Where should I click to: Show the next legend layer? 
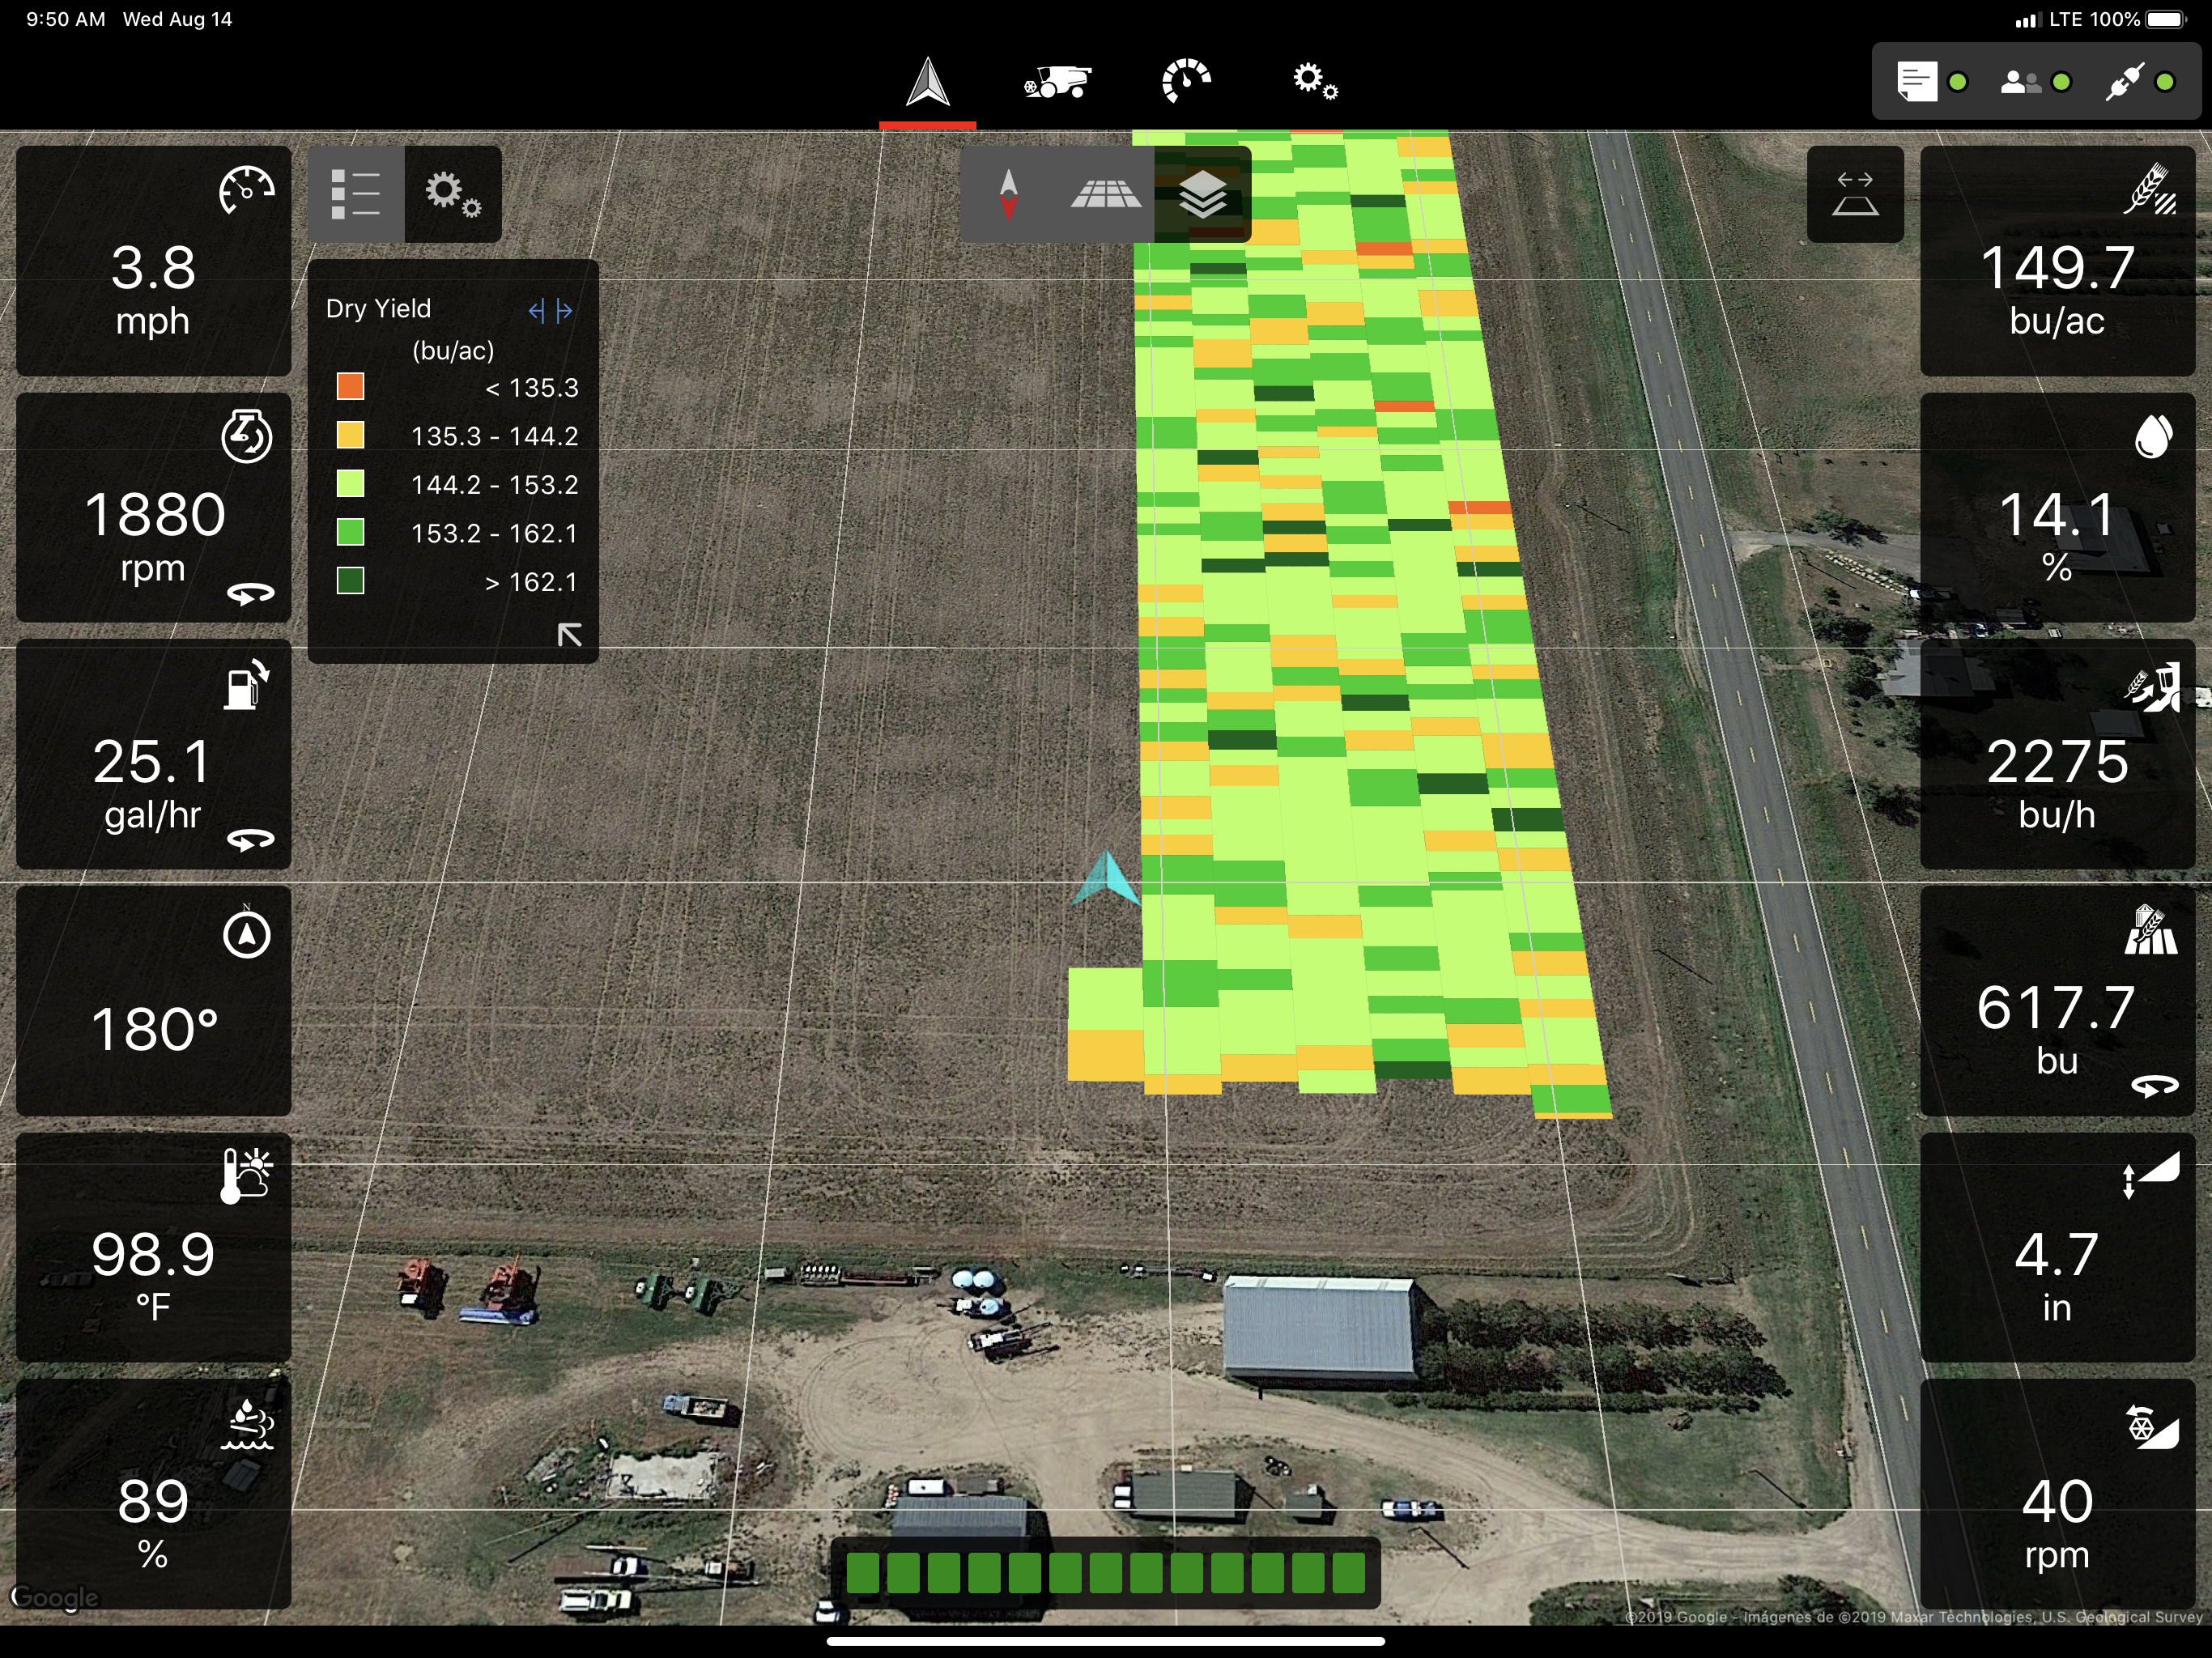click(564, 311)
